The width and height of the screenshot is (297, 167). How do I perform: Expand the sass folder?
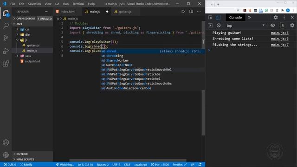coord(32,56)
